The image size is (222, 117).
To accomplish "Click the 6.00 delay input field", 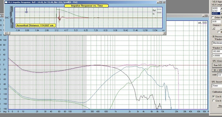I will pos(216,21).
